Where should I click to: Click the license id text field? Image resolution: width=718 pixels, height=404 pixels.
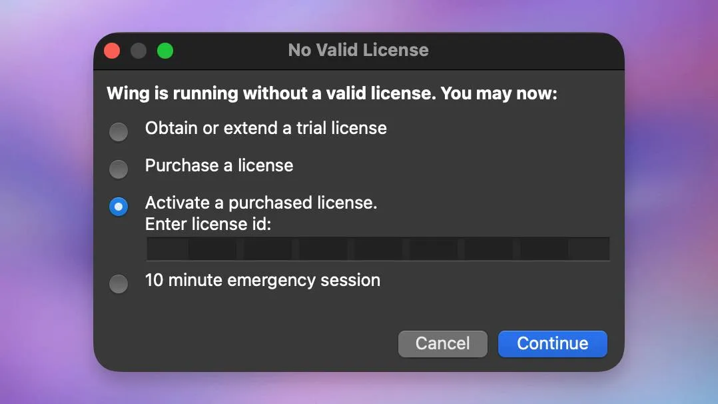pyautogui.click(x=378, y=249)
